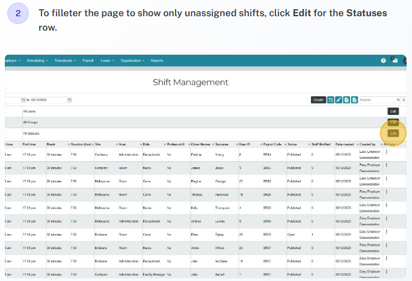Click the surname cell Wilkes

[x=220, y=248]
